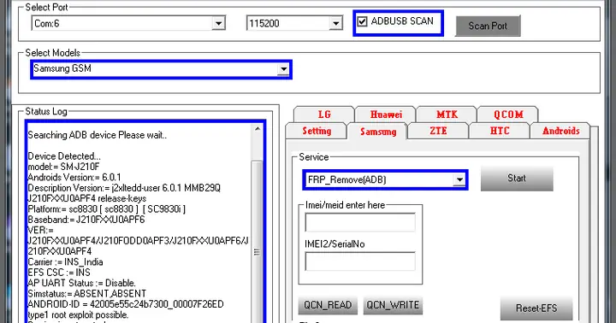Viewport: 616px width, 323px height.
Task: Click the 'model:= SM-J210F' log line
Action: [x=63, y=167]
